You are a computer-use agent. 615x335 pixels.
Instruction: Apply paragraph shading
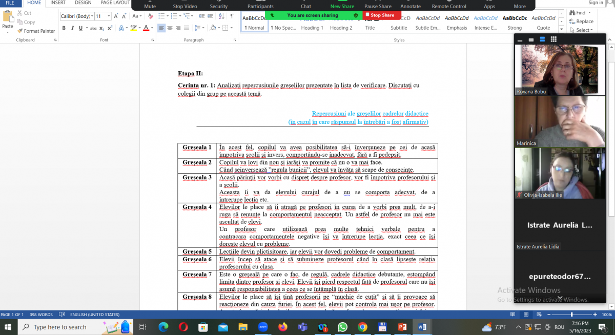tap(213, 28)
